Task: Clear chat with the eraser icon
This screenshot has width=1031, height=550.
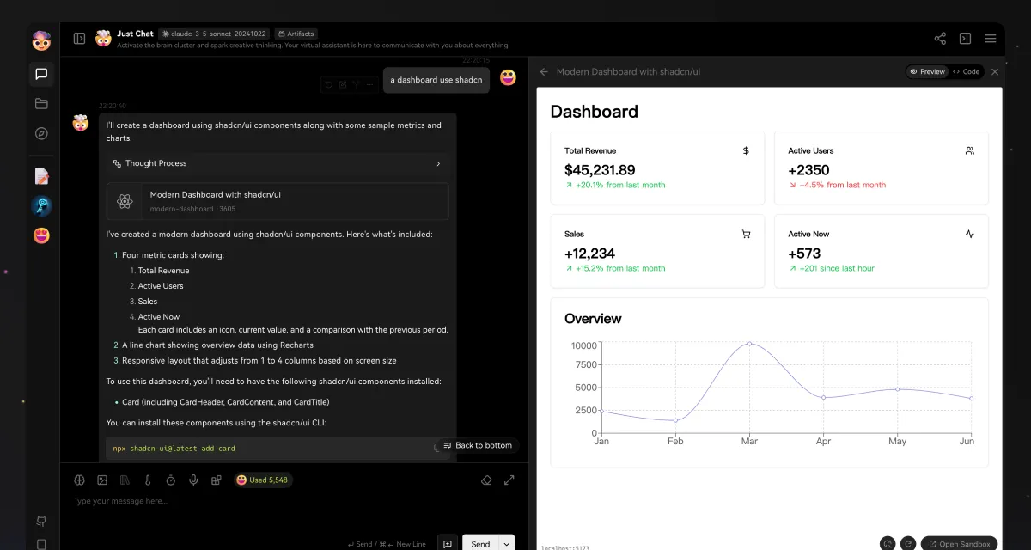Action: tap(486, 480)
